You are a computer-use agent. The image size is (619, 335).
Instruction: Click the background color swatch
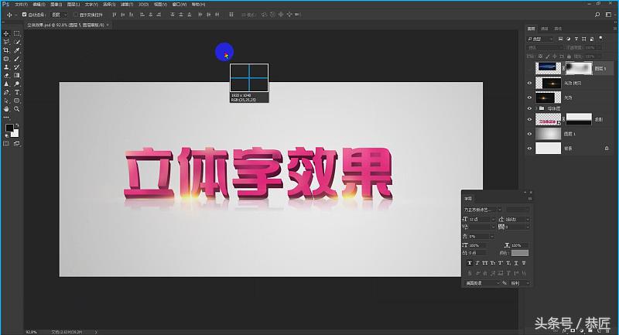(15, 134)
